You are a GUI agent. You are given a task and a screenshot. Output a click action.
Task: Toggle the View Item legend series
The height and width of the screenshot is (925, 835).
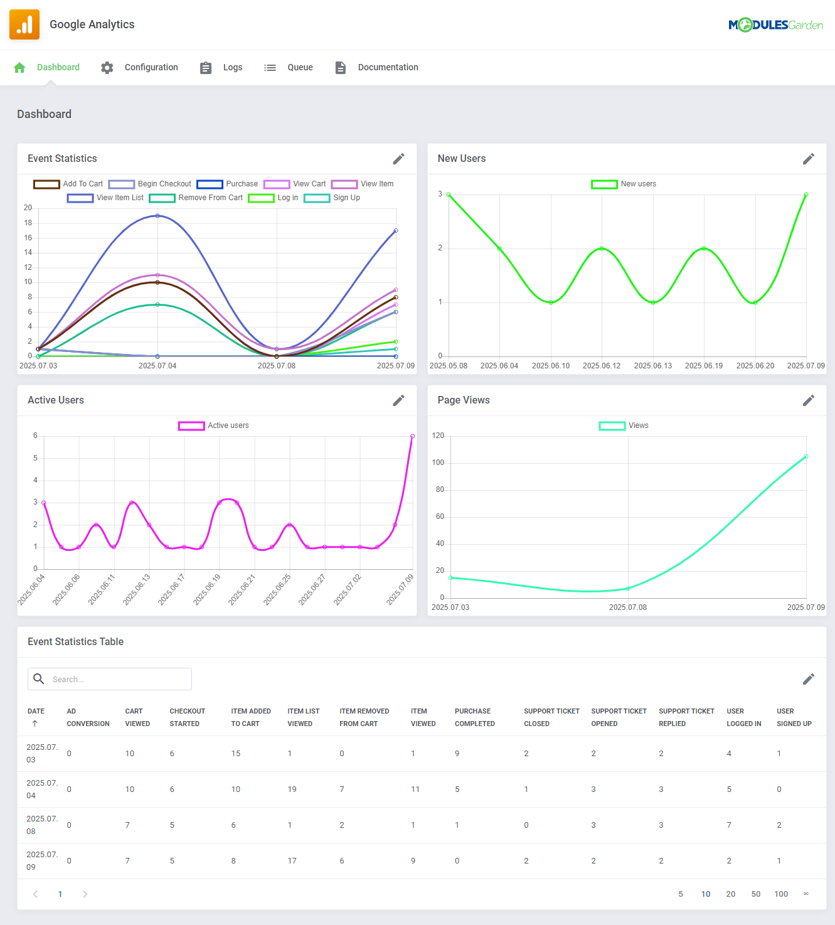pyautogui.click(x=363, y=184)
